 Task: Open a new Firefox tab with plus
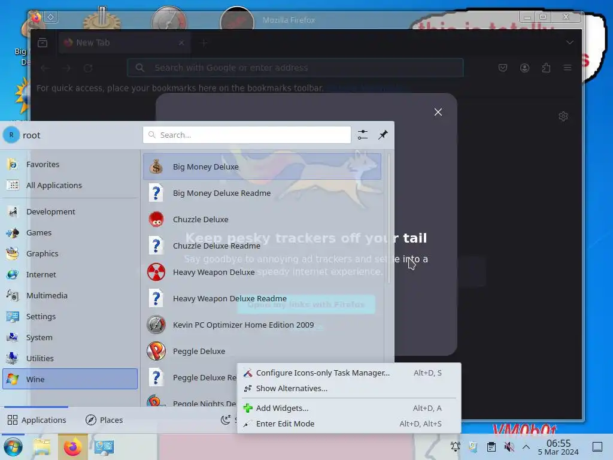click(204, 43)
